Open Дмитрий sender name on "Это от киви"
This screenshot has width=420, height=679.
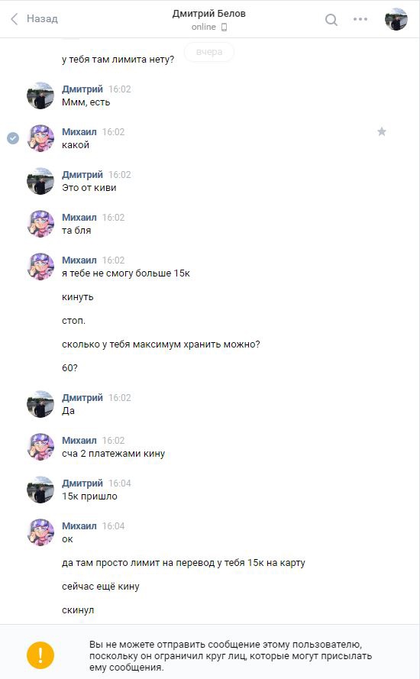coord(82,174)
